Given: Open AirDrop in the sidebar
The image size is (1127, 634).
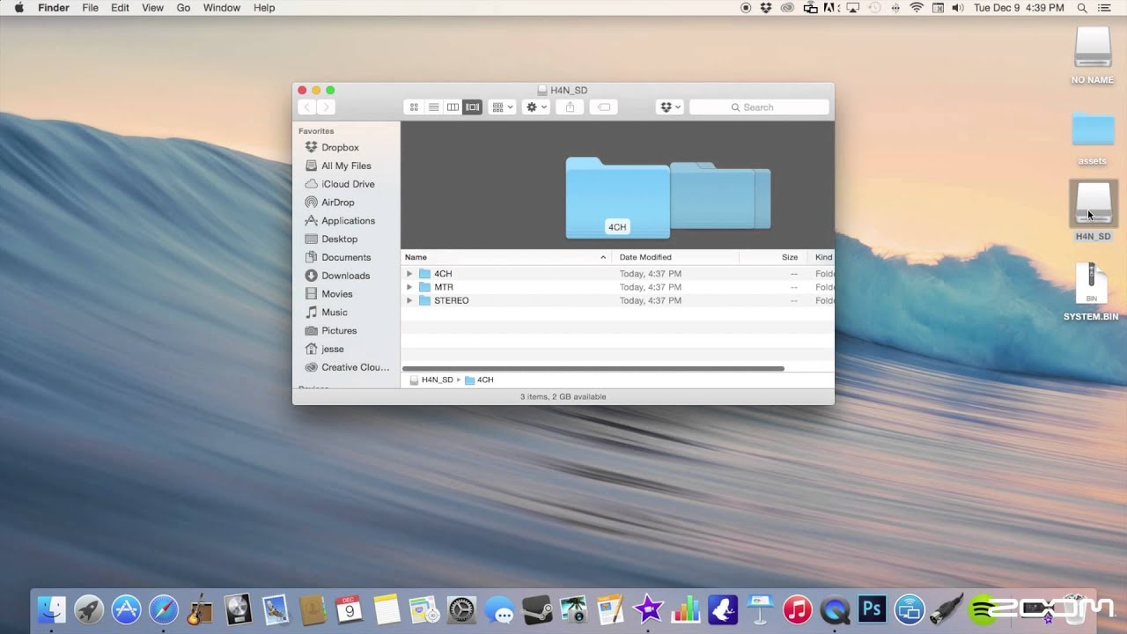Looking at the screenshot, I should 338,203.
